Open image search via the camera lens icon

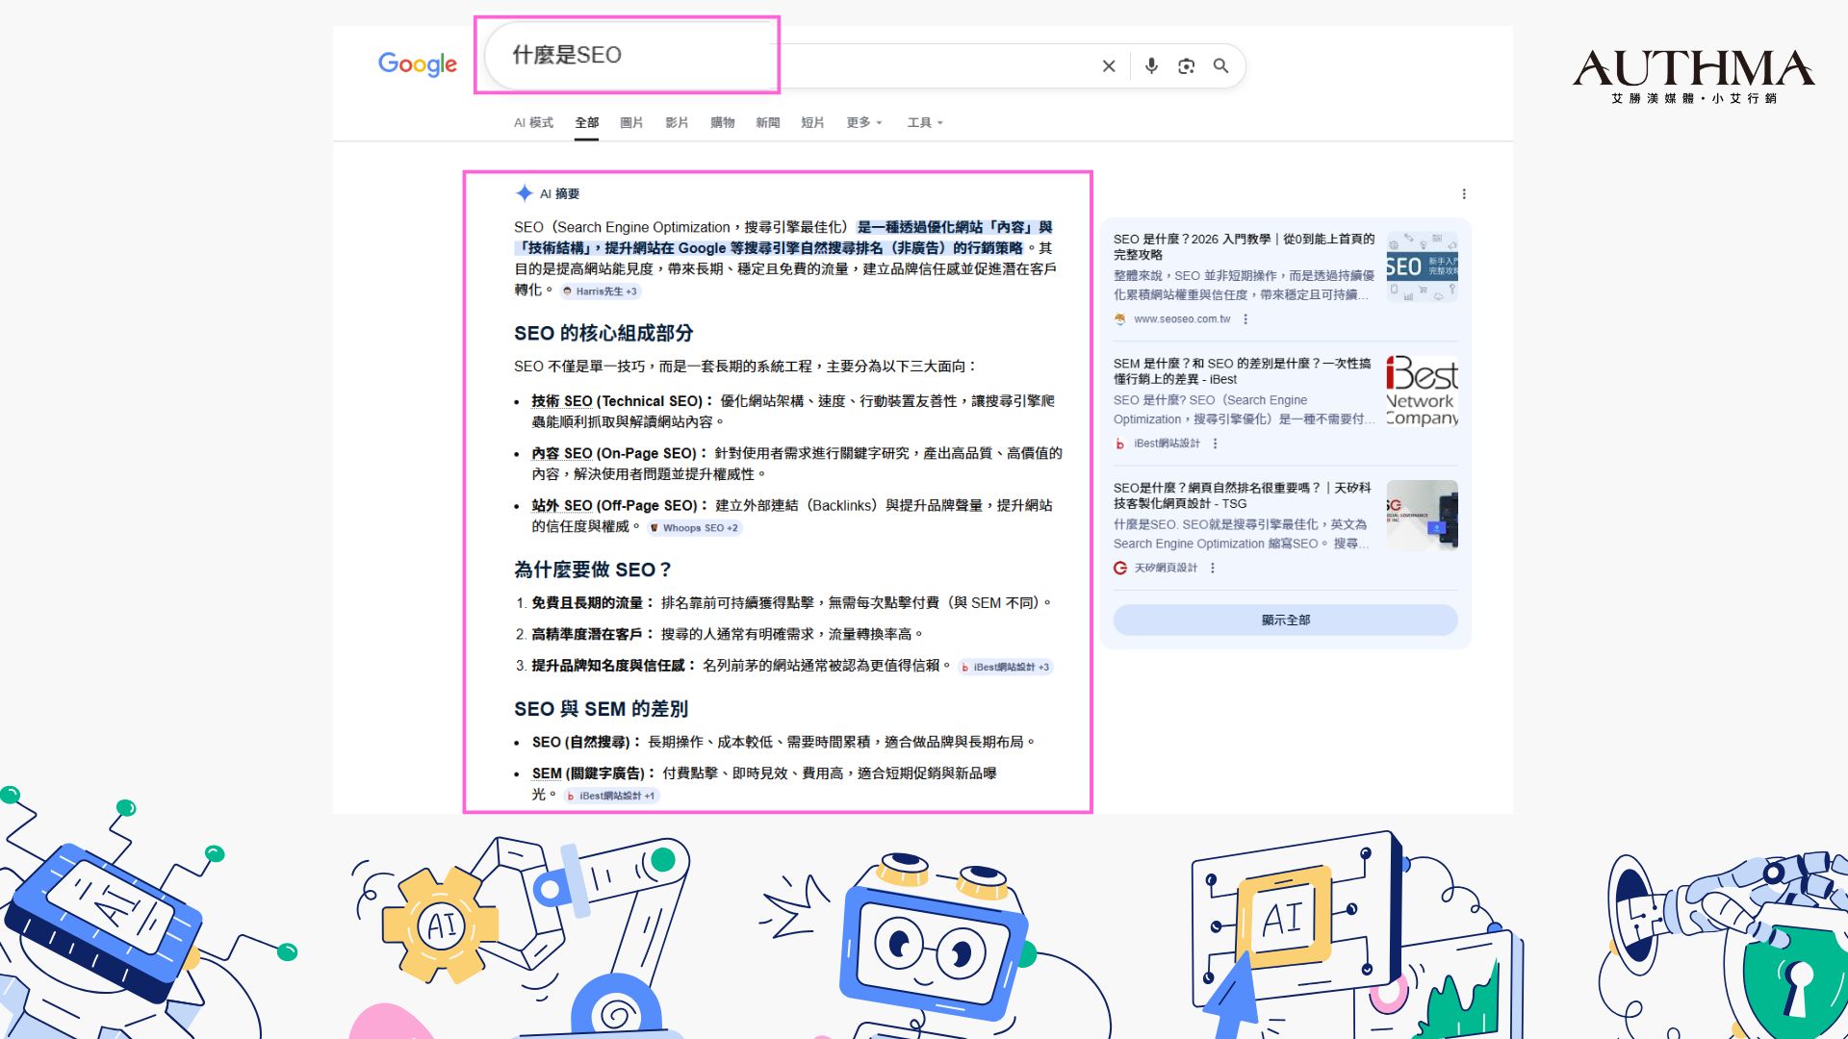[1186, 66]
